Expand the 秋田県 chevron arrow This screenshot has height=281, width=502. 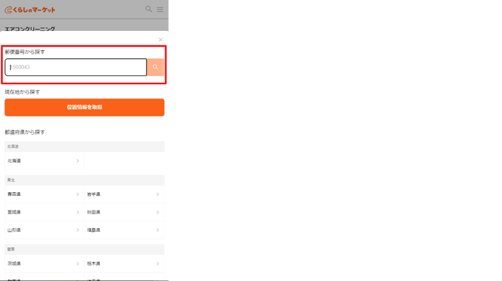pos(158,212)
